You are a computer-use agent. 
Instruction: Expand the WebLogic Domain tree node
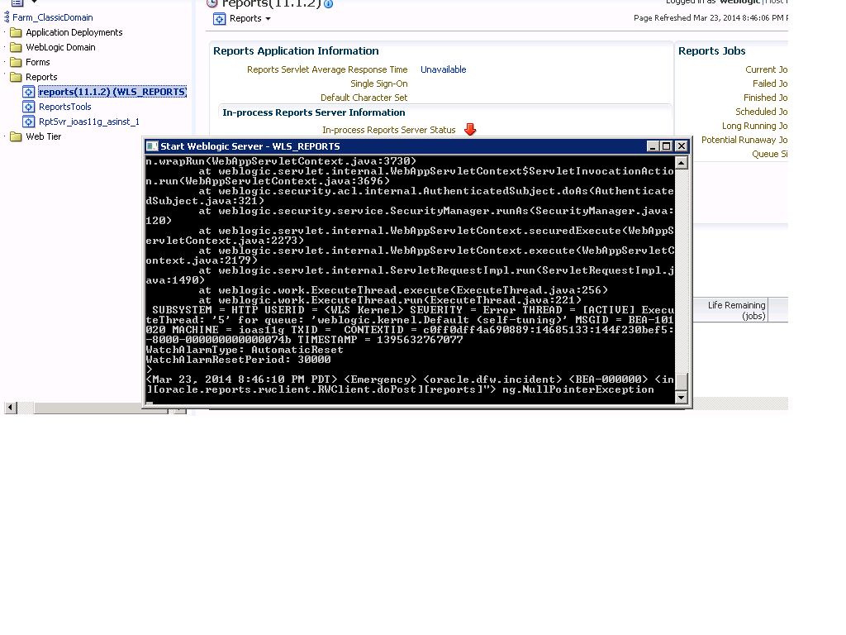(x=6, y=47)
